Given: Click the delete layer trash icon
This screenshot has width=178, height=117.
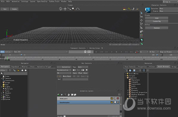Looking at the screenshot, I should [65, 95].
